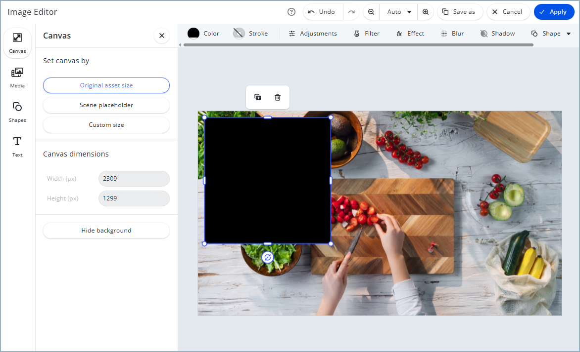The width and height of the screenshot is (580, 352).
Task: Click the Hide background button
Action: pos(106,231)
